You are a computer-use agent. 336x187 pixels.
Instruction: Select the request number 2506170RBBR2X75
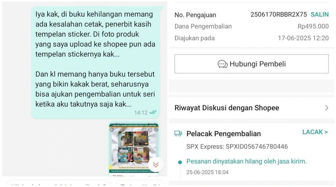(278, 15)
